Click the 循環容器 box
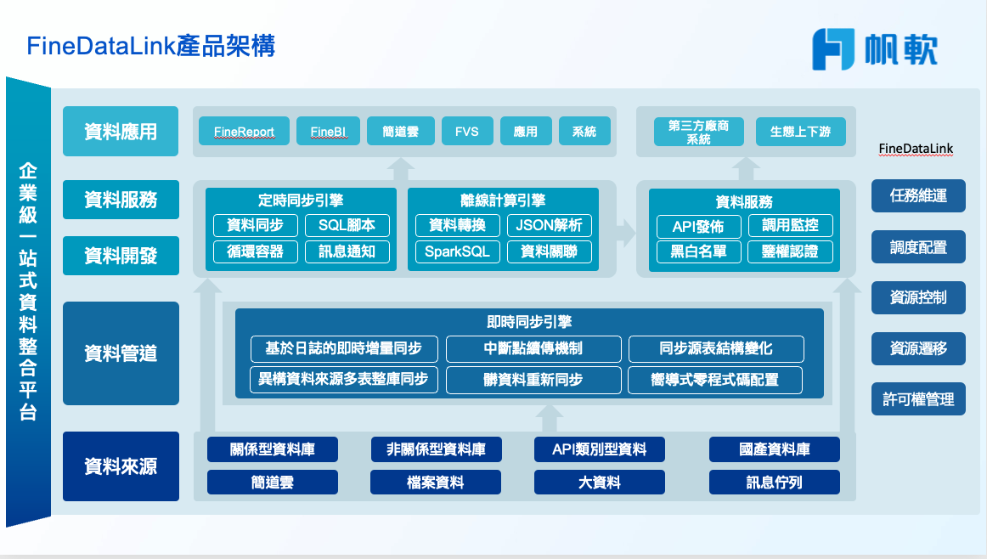 pyautogui.click(x=256, y=251)
